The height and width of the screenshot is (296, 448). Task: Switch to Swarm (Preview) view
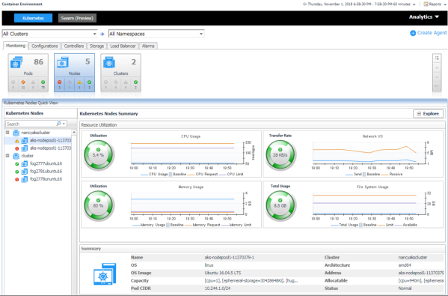tap(77, 18)
